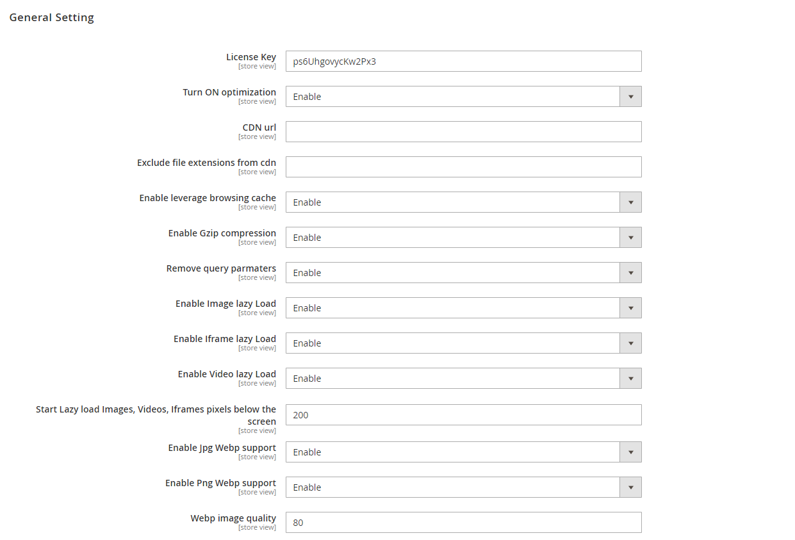Viewport: 795px width, 540px height.
Task: Click the arrow icon for Gzip compression
Action: coord(630,238)
